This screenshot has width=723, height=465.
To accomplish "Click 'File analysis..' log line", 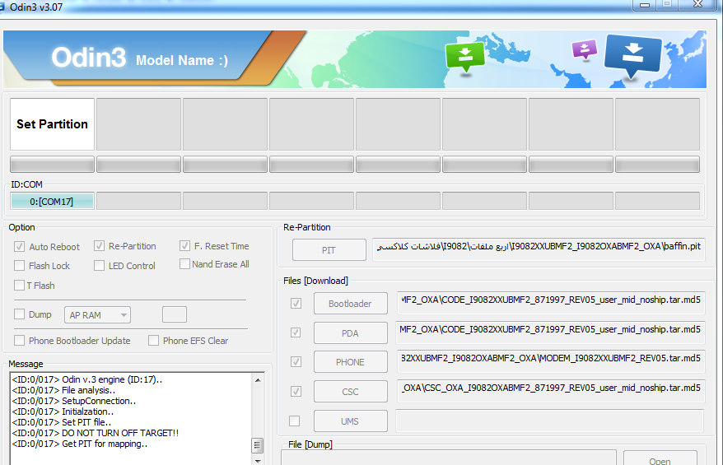I will click(x=63, y=390).
